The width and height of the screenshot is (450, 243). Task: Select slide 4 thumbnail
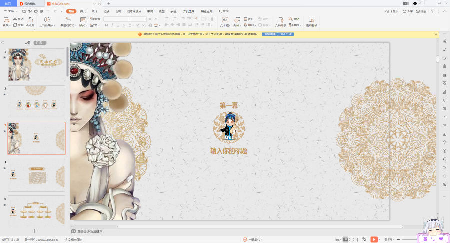pos(36,175)
